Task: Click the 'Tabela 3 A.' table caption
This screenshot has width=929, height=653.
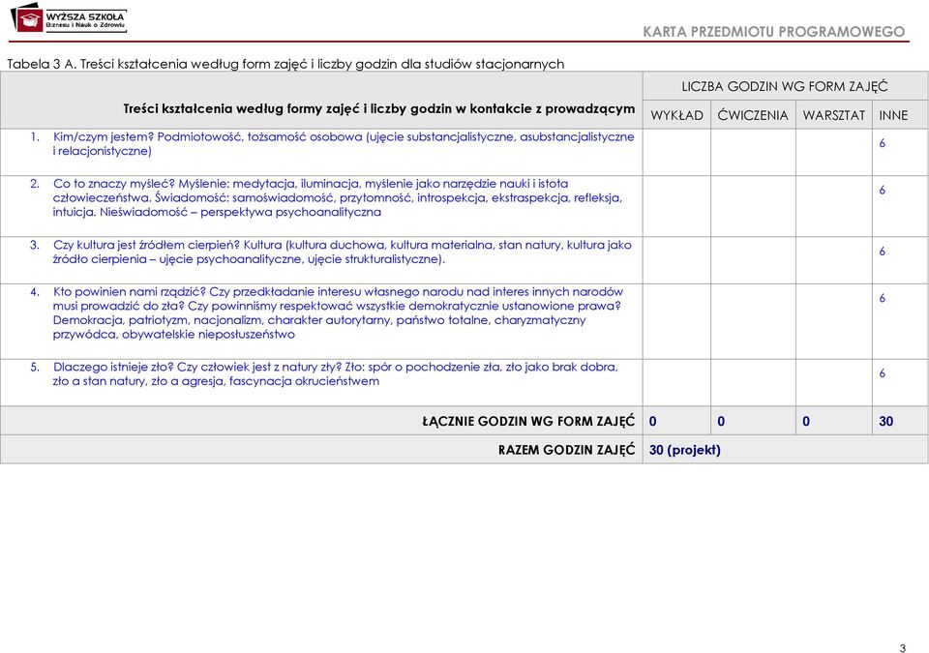Action: tap(285, 64)
